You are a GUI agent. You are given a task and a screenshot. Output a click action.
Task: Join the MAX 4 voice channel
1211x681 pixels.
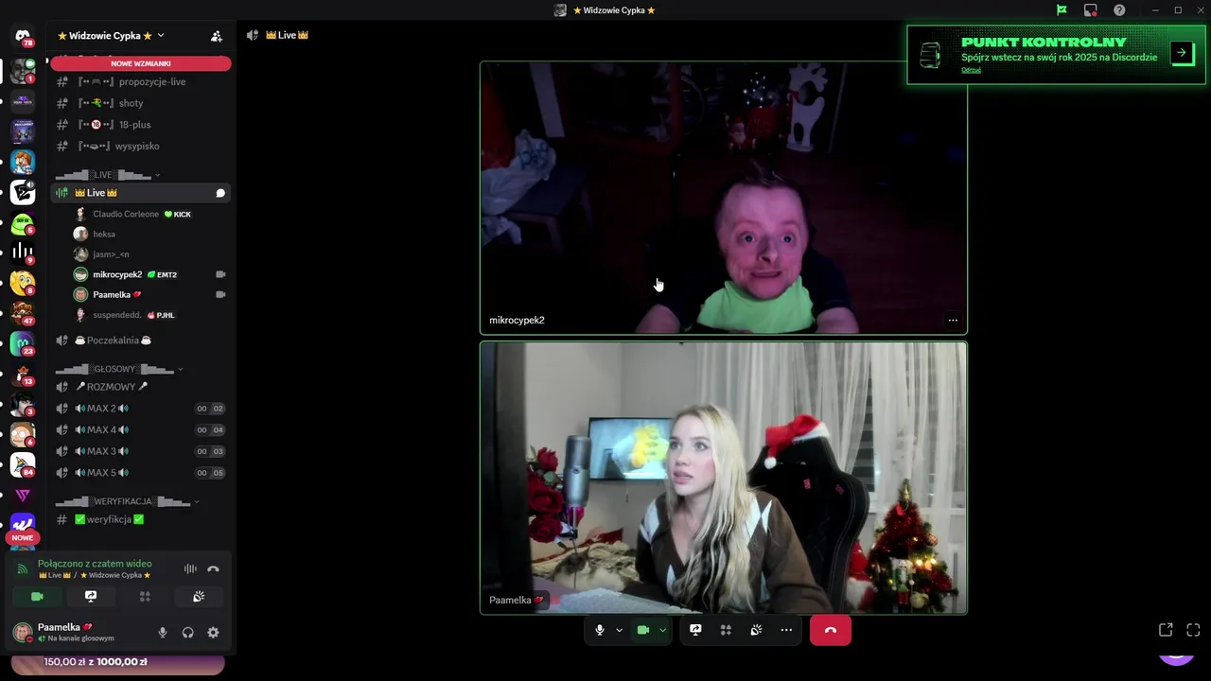tap(141, 430)
